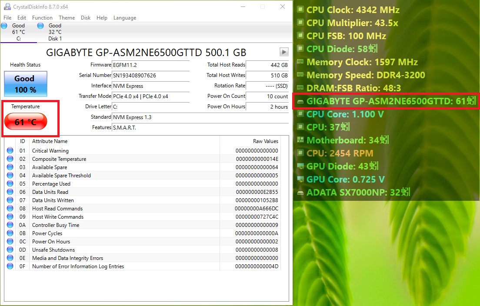Click the status icon for Data Units Written

[10, 200]
